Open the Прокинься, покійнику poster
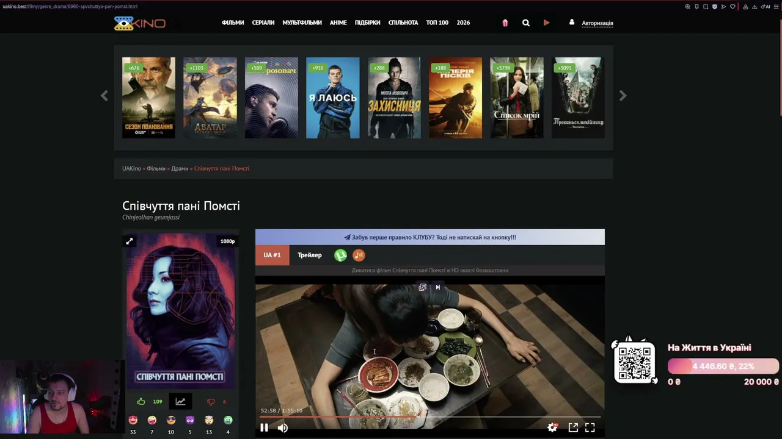The width and height of the screenshot is (782, 439). (x=579, y=98)
